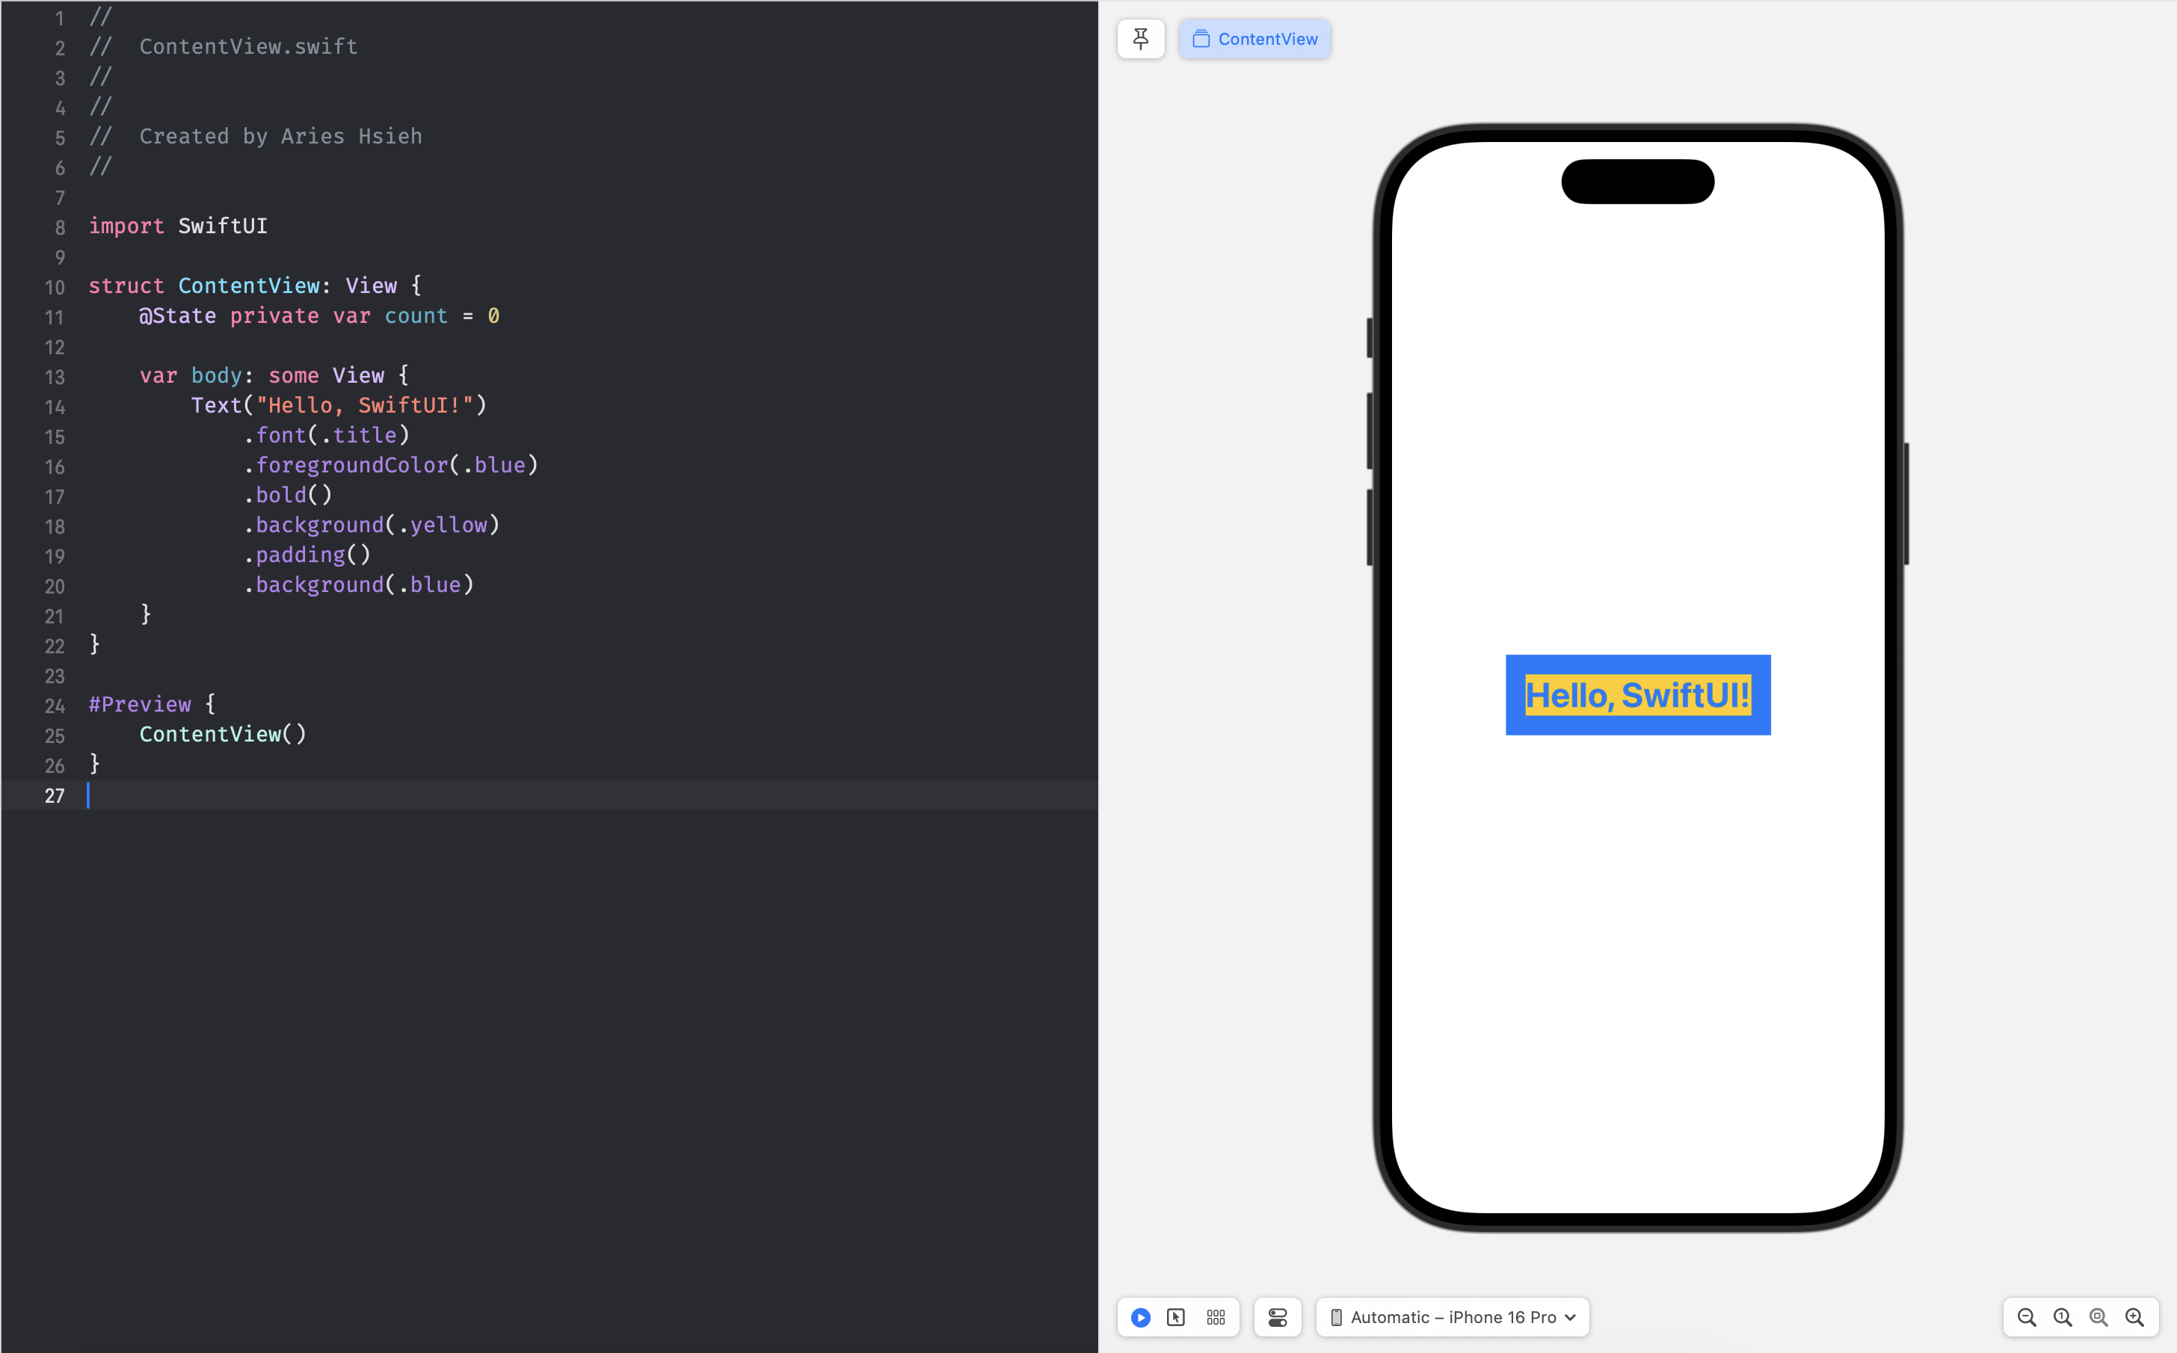
Task: Open canvas device settings toggles
Action: point(1277,1317)
